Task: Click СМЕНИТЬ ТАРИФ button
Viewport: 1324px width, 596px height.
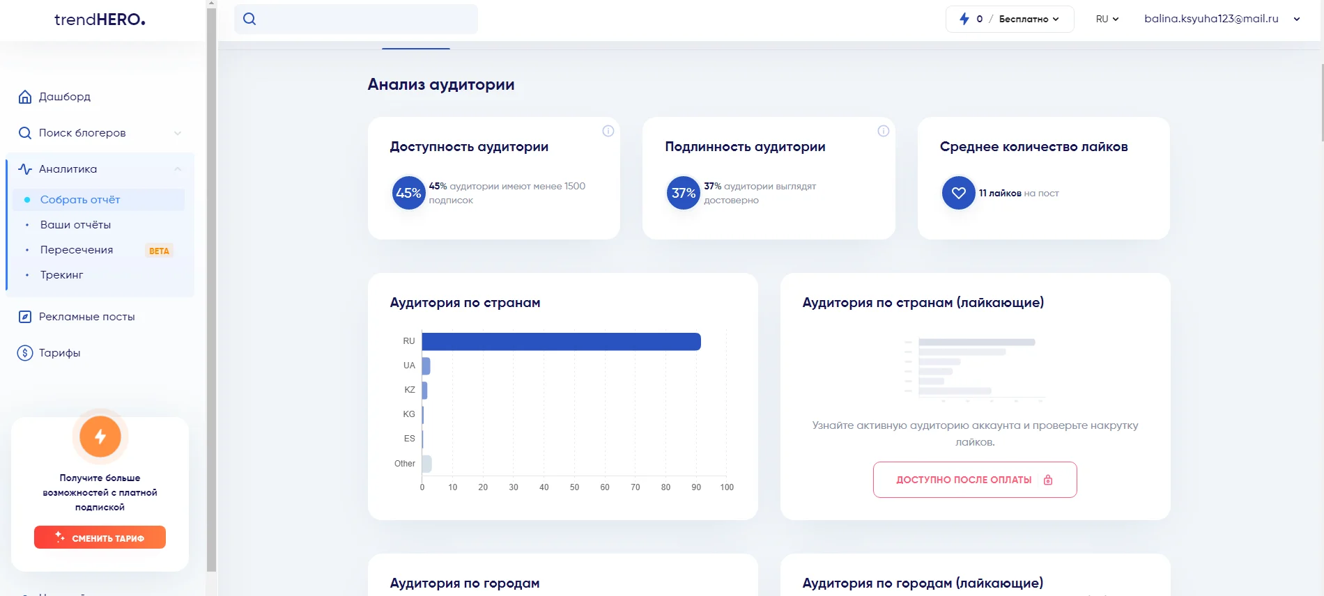Action: [100, 538]
